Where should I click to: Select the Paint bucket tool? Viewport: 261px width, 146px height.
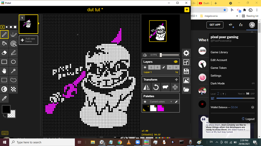4,44
